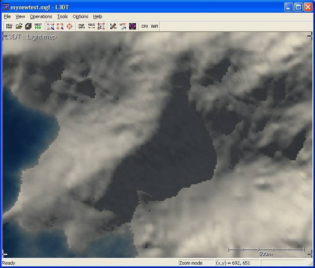Save all maps with the floppy disks icon

pyautogui.click(x=29, y=26)
